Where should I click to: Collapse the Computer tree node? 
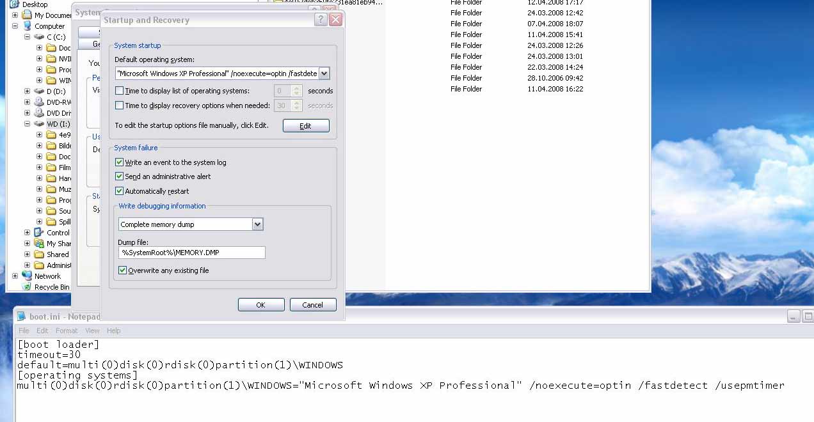(x=15, y=26)
